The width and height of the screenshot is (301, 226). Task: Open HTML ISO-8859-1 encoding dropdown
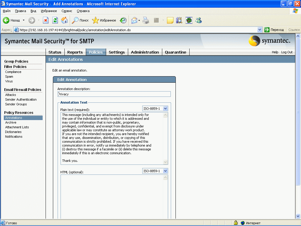[x=165, y=171]
